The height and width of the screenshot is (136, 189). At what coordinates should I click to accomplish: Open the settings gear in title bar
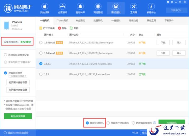[172, 2]
